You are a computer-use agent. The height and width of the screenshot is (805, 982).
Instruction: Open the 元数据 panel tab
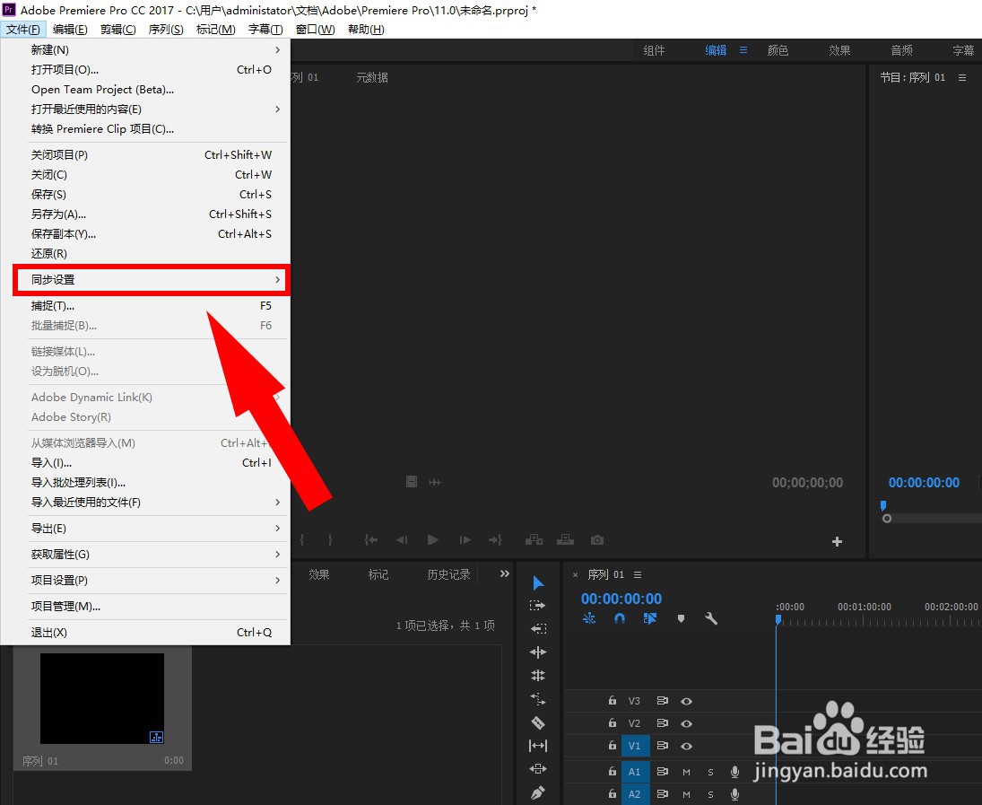[x=372, y=77]
